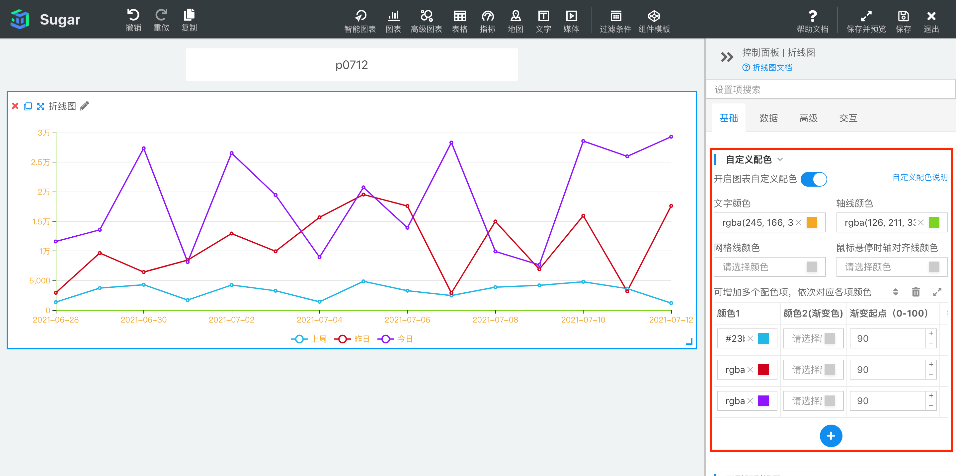This screenshot has height=476, width=956.
Task: Click the 指标 indicator gauge icon
Action: point(487,16)
